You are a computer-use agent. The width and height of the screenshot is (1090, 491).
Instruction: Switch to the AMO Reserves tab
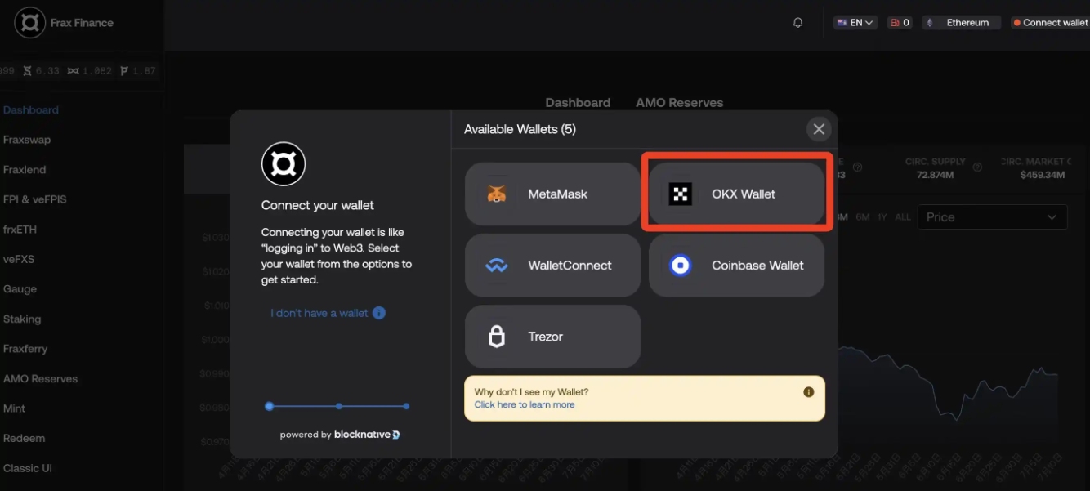pos(680,102)
